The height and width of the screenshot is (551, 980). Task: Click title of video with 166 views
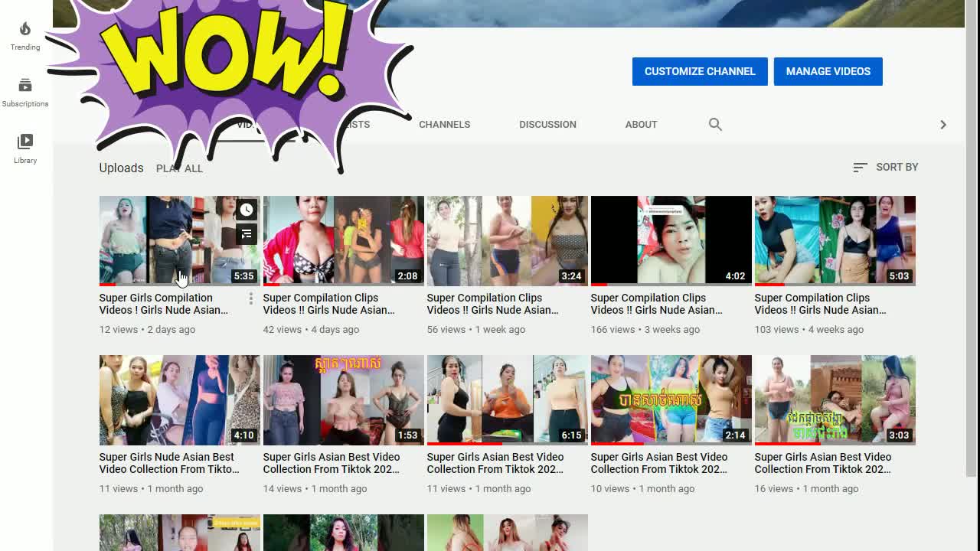[x=656, y=304]
